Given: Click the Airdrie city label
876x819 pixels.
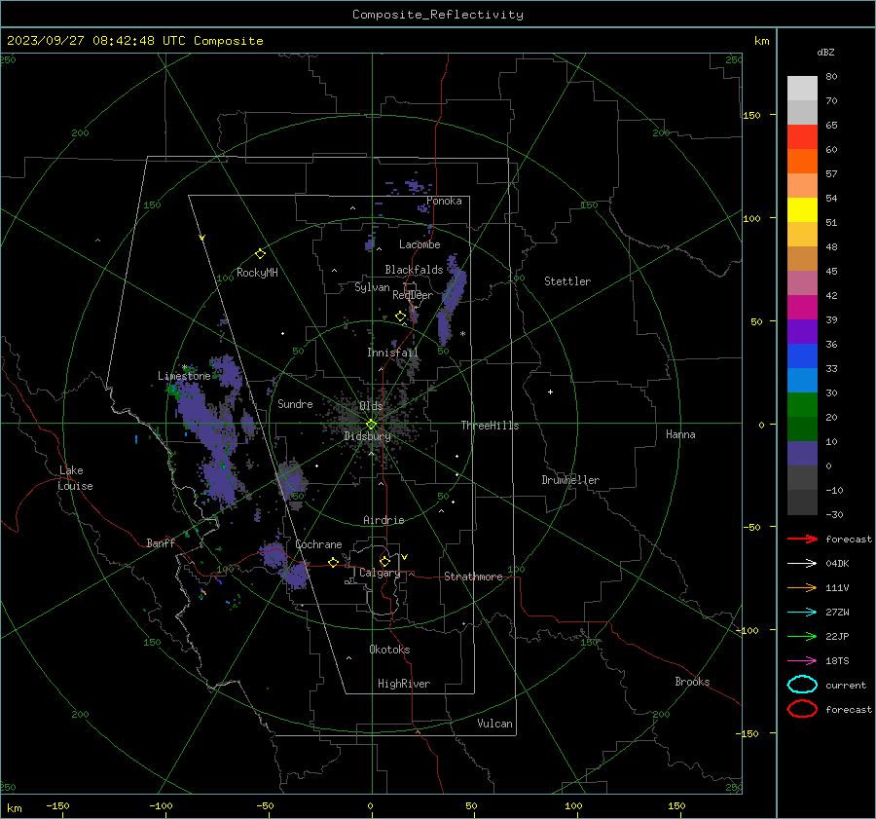Looking at the screenshot, I should pos(383,520).
